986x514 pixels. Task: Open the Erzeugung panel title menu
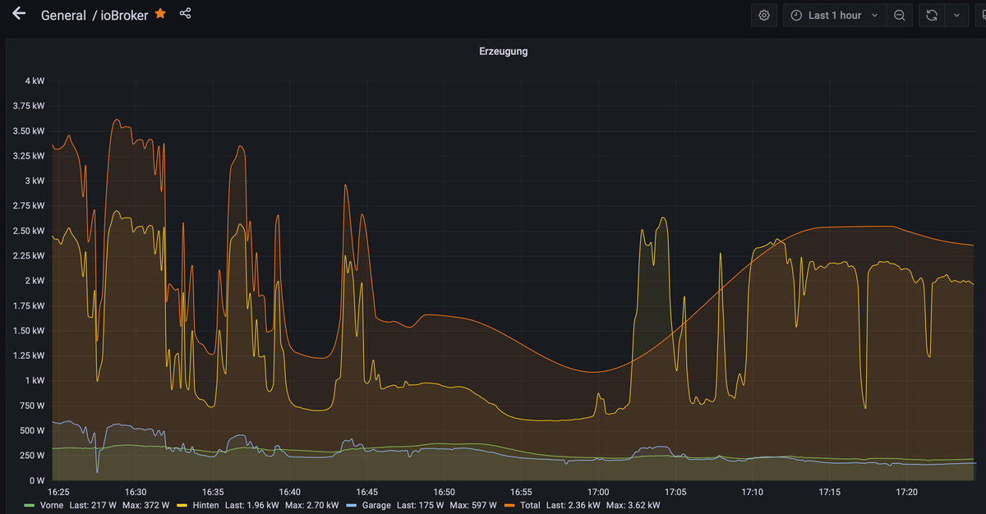click(503, 51)
